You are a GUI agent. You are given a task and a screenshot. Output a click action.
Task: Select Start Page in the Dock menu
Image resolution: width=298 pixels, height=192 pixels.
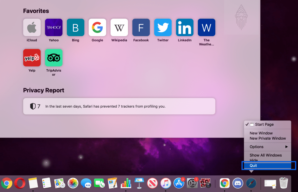tap(267, 125)
